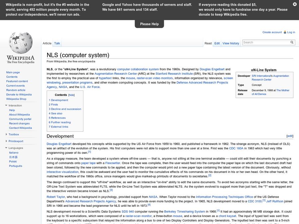Click the Create account link
Image resolution: width=299 pixels, height=224 pixels.
[272, 32]
